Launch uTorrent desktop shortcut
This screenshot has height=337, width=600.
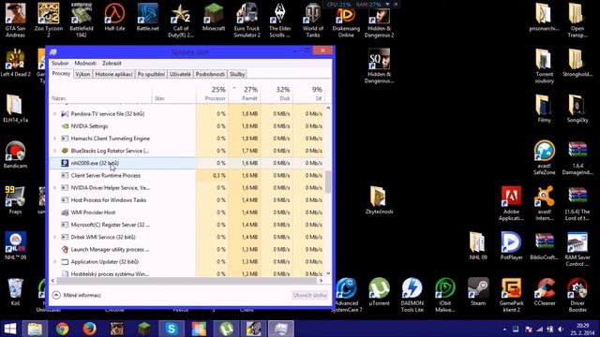[x=379, y=292]
